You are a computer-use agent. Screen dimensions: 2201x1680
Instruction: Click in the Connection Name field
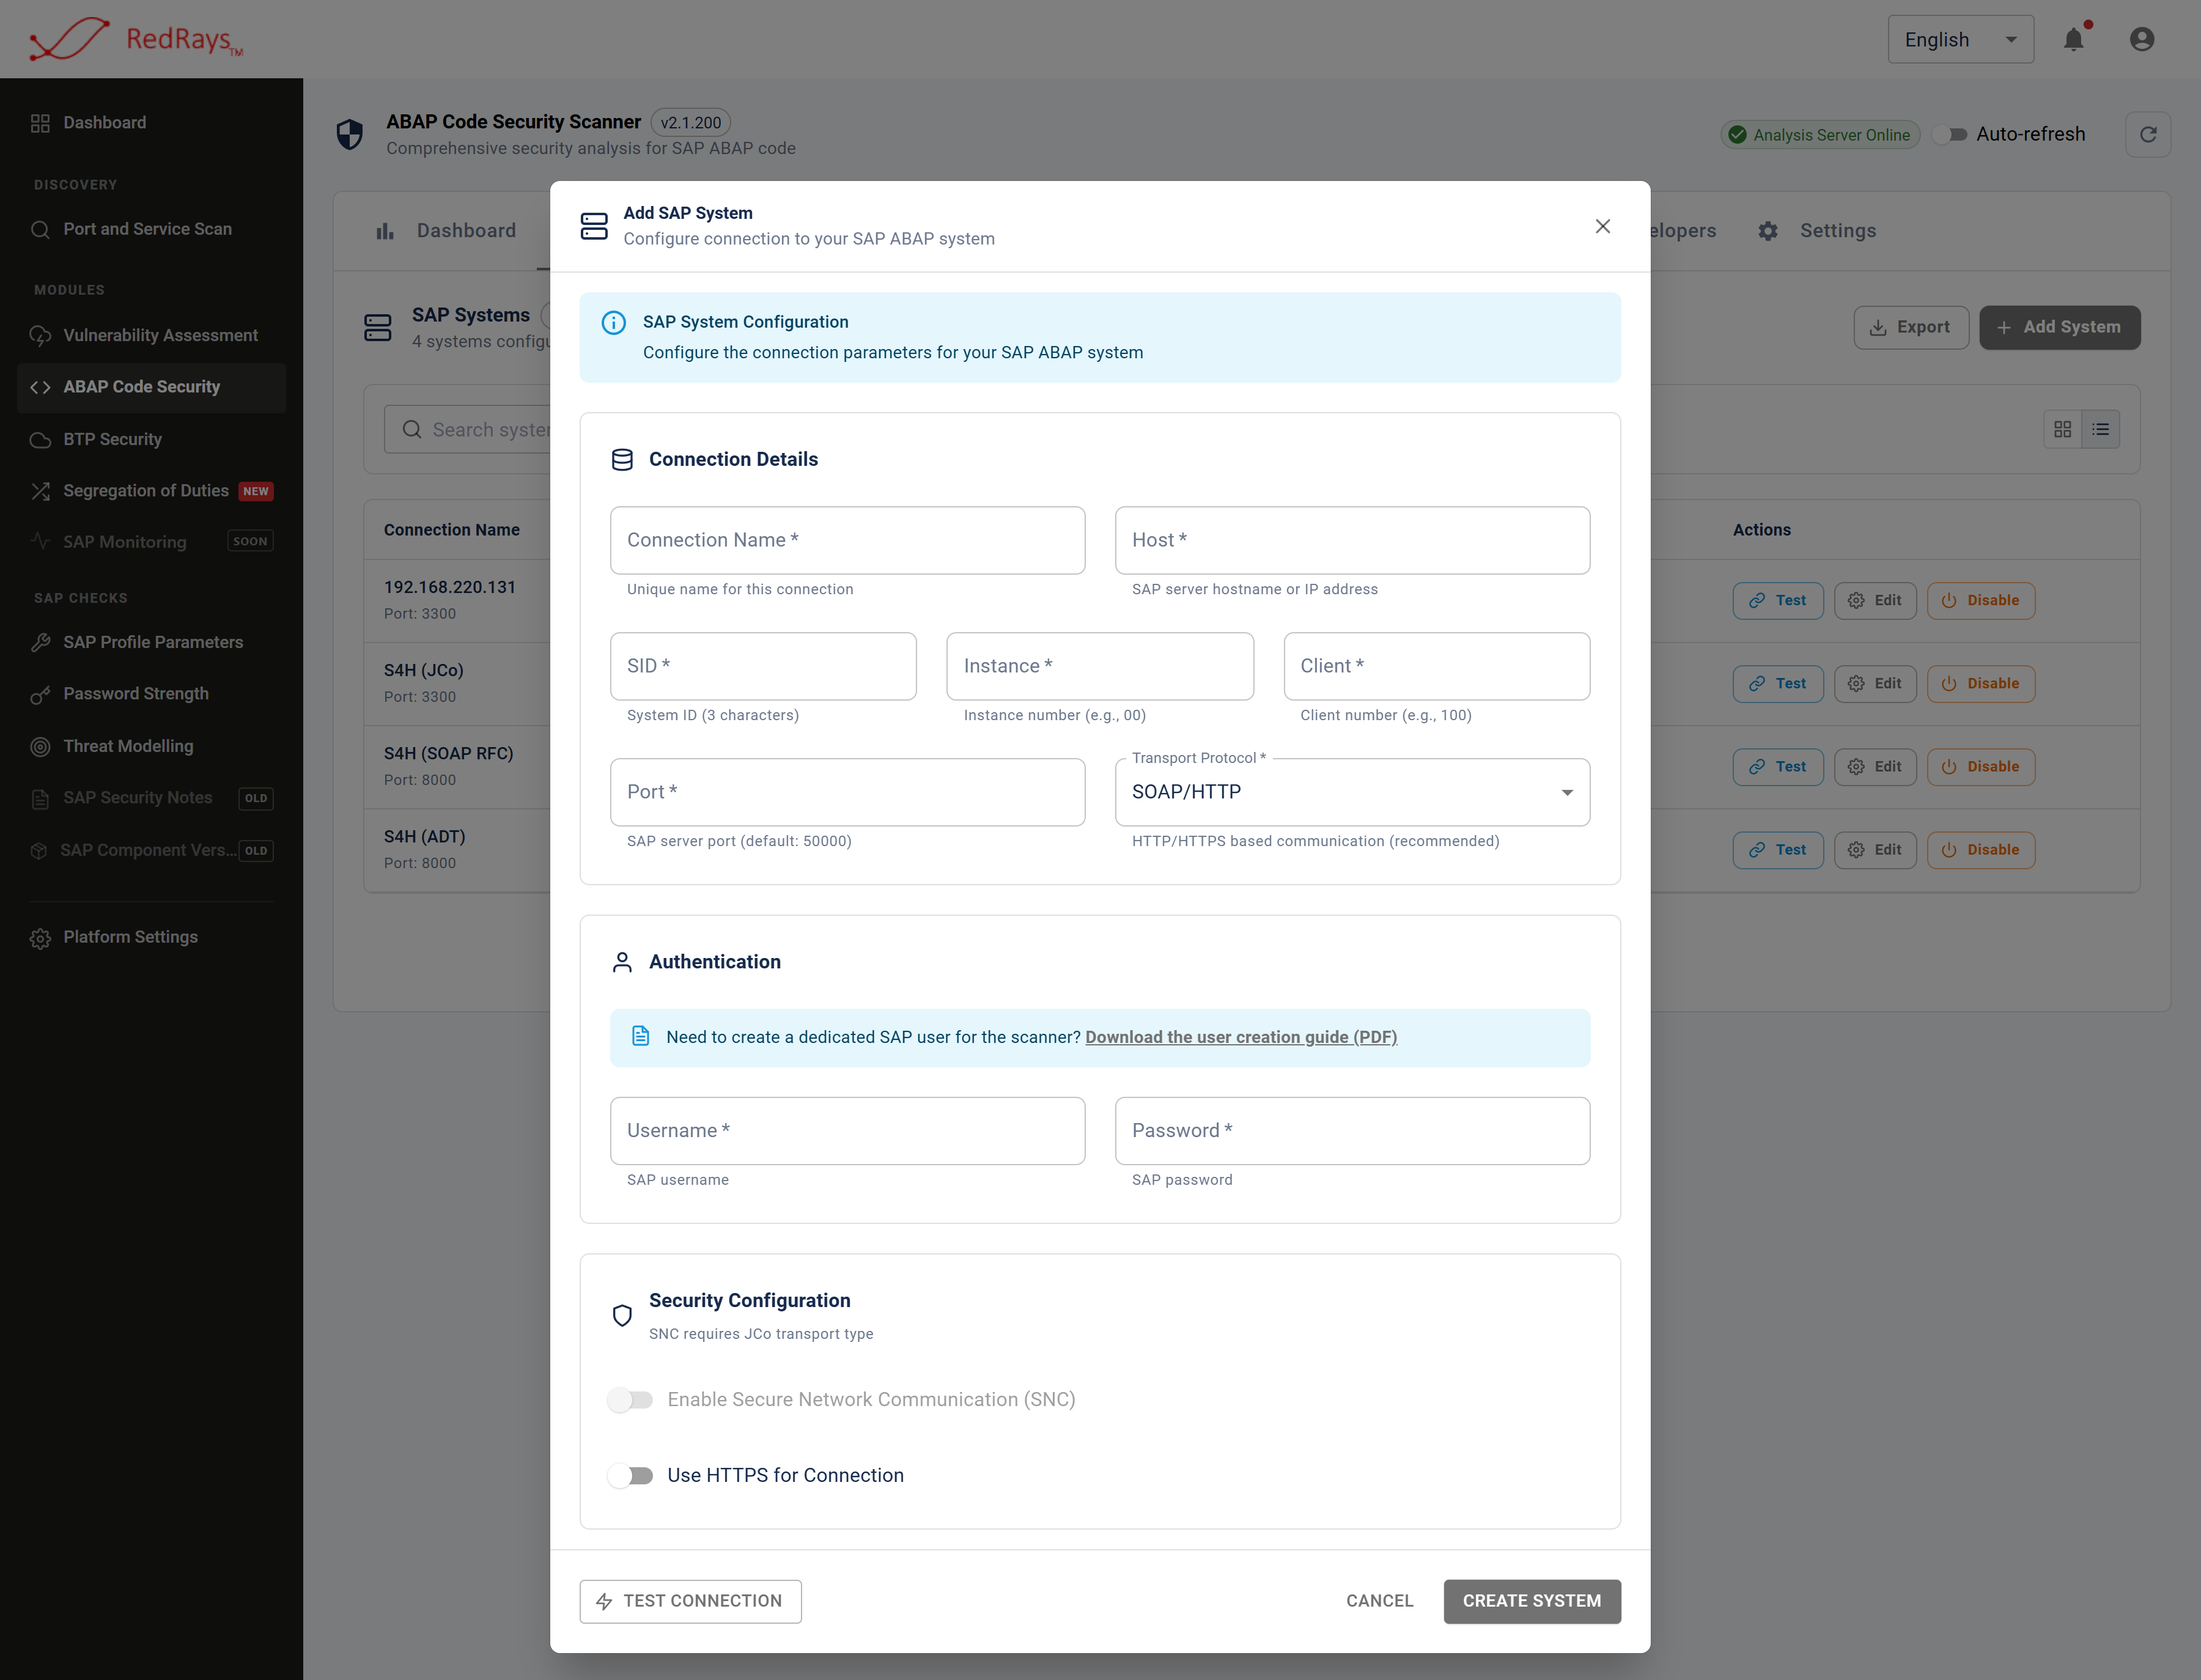click(847, 540)
